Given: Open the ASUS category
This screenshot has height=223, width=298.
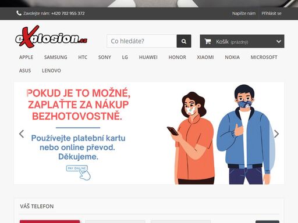Looking at the screenshot, I should 25,71.
